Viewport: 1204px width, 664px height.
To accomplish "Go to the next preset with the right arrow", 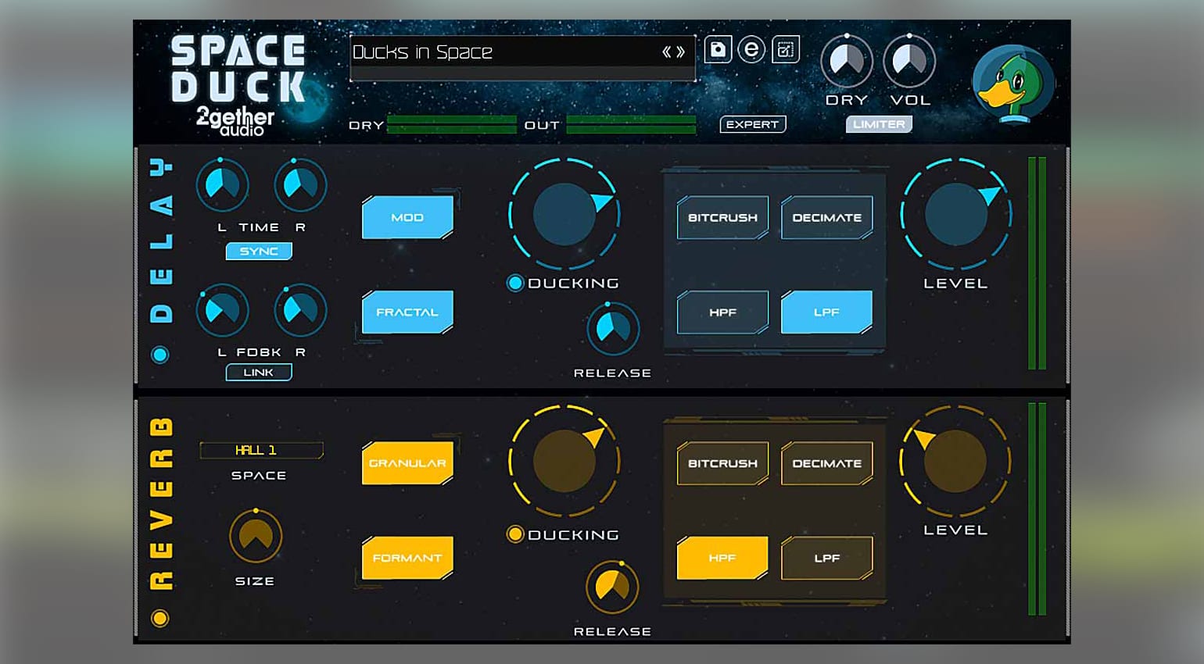I will (679, 52).
